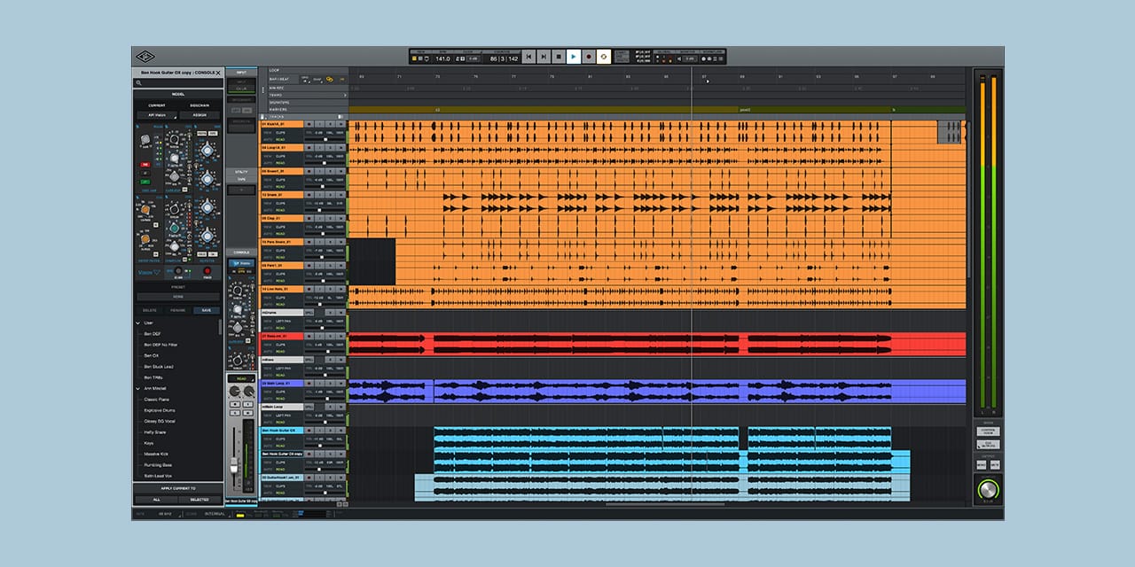Open automation mode READ on 01 Kick16_01
Viewport: 1135px width, 567px height.
tap(281, 139)
